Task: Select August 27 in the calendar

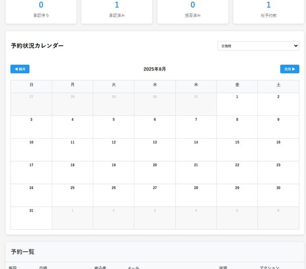Action: pyautogui.click(x=155, y=195)
